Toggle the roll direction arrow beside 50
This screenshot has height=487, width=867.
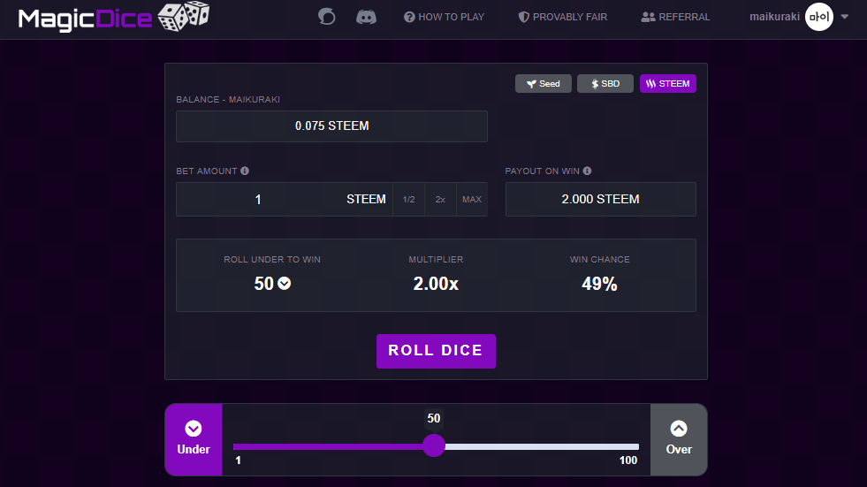pyautogui.click(x=285, y=284)
